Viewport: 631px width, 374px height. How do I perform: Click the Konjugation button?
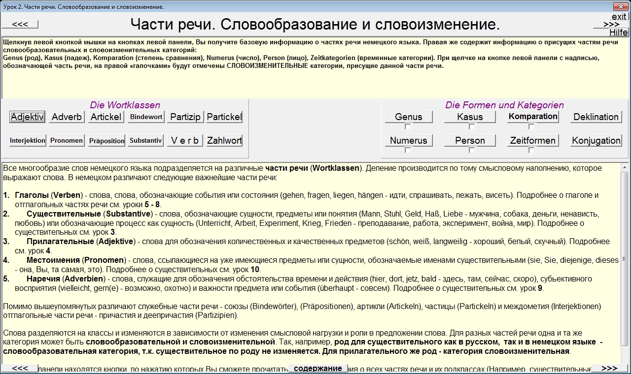point(596,140)
